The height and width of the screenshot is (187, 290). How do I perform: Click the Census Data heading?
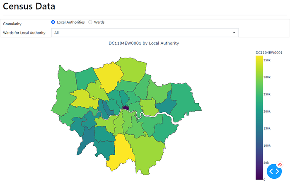(x=29, y=6)
